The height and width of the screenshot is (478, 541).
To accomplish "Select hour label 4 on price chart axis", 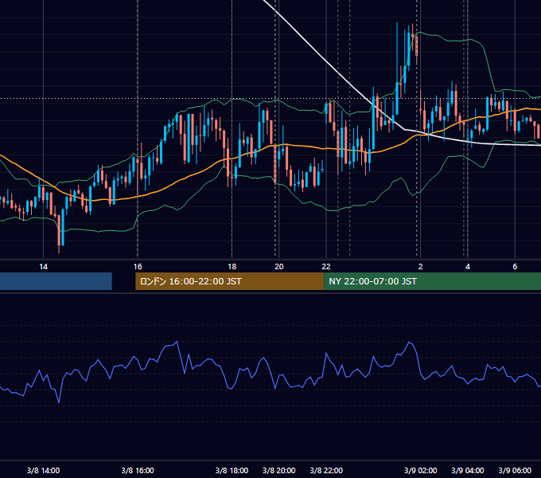I will (x=468, y=267).
